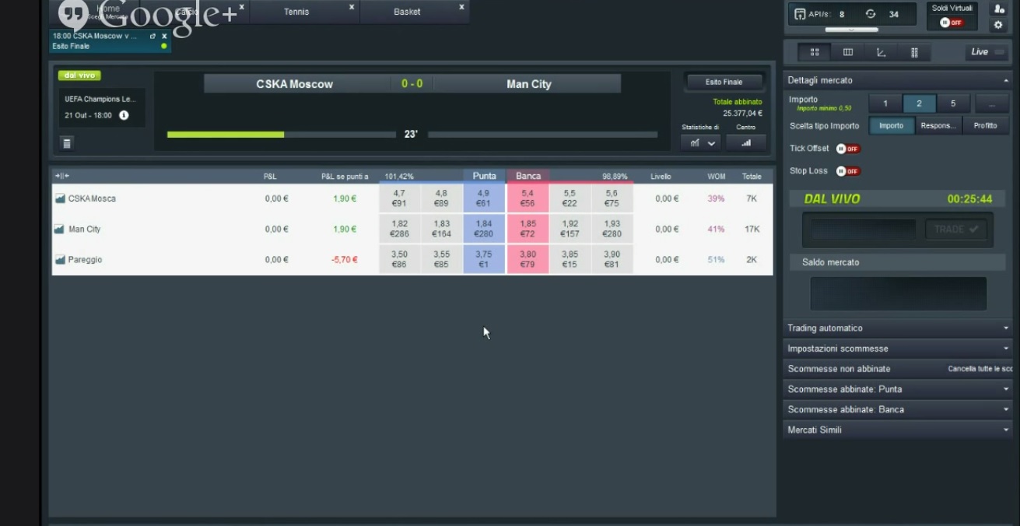Select the Profitto amount type button

point(985,125)
